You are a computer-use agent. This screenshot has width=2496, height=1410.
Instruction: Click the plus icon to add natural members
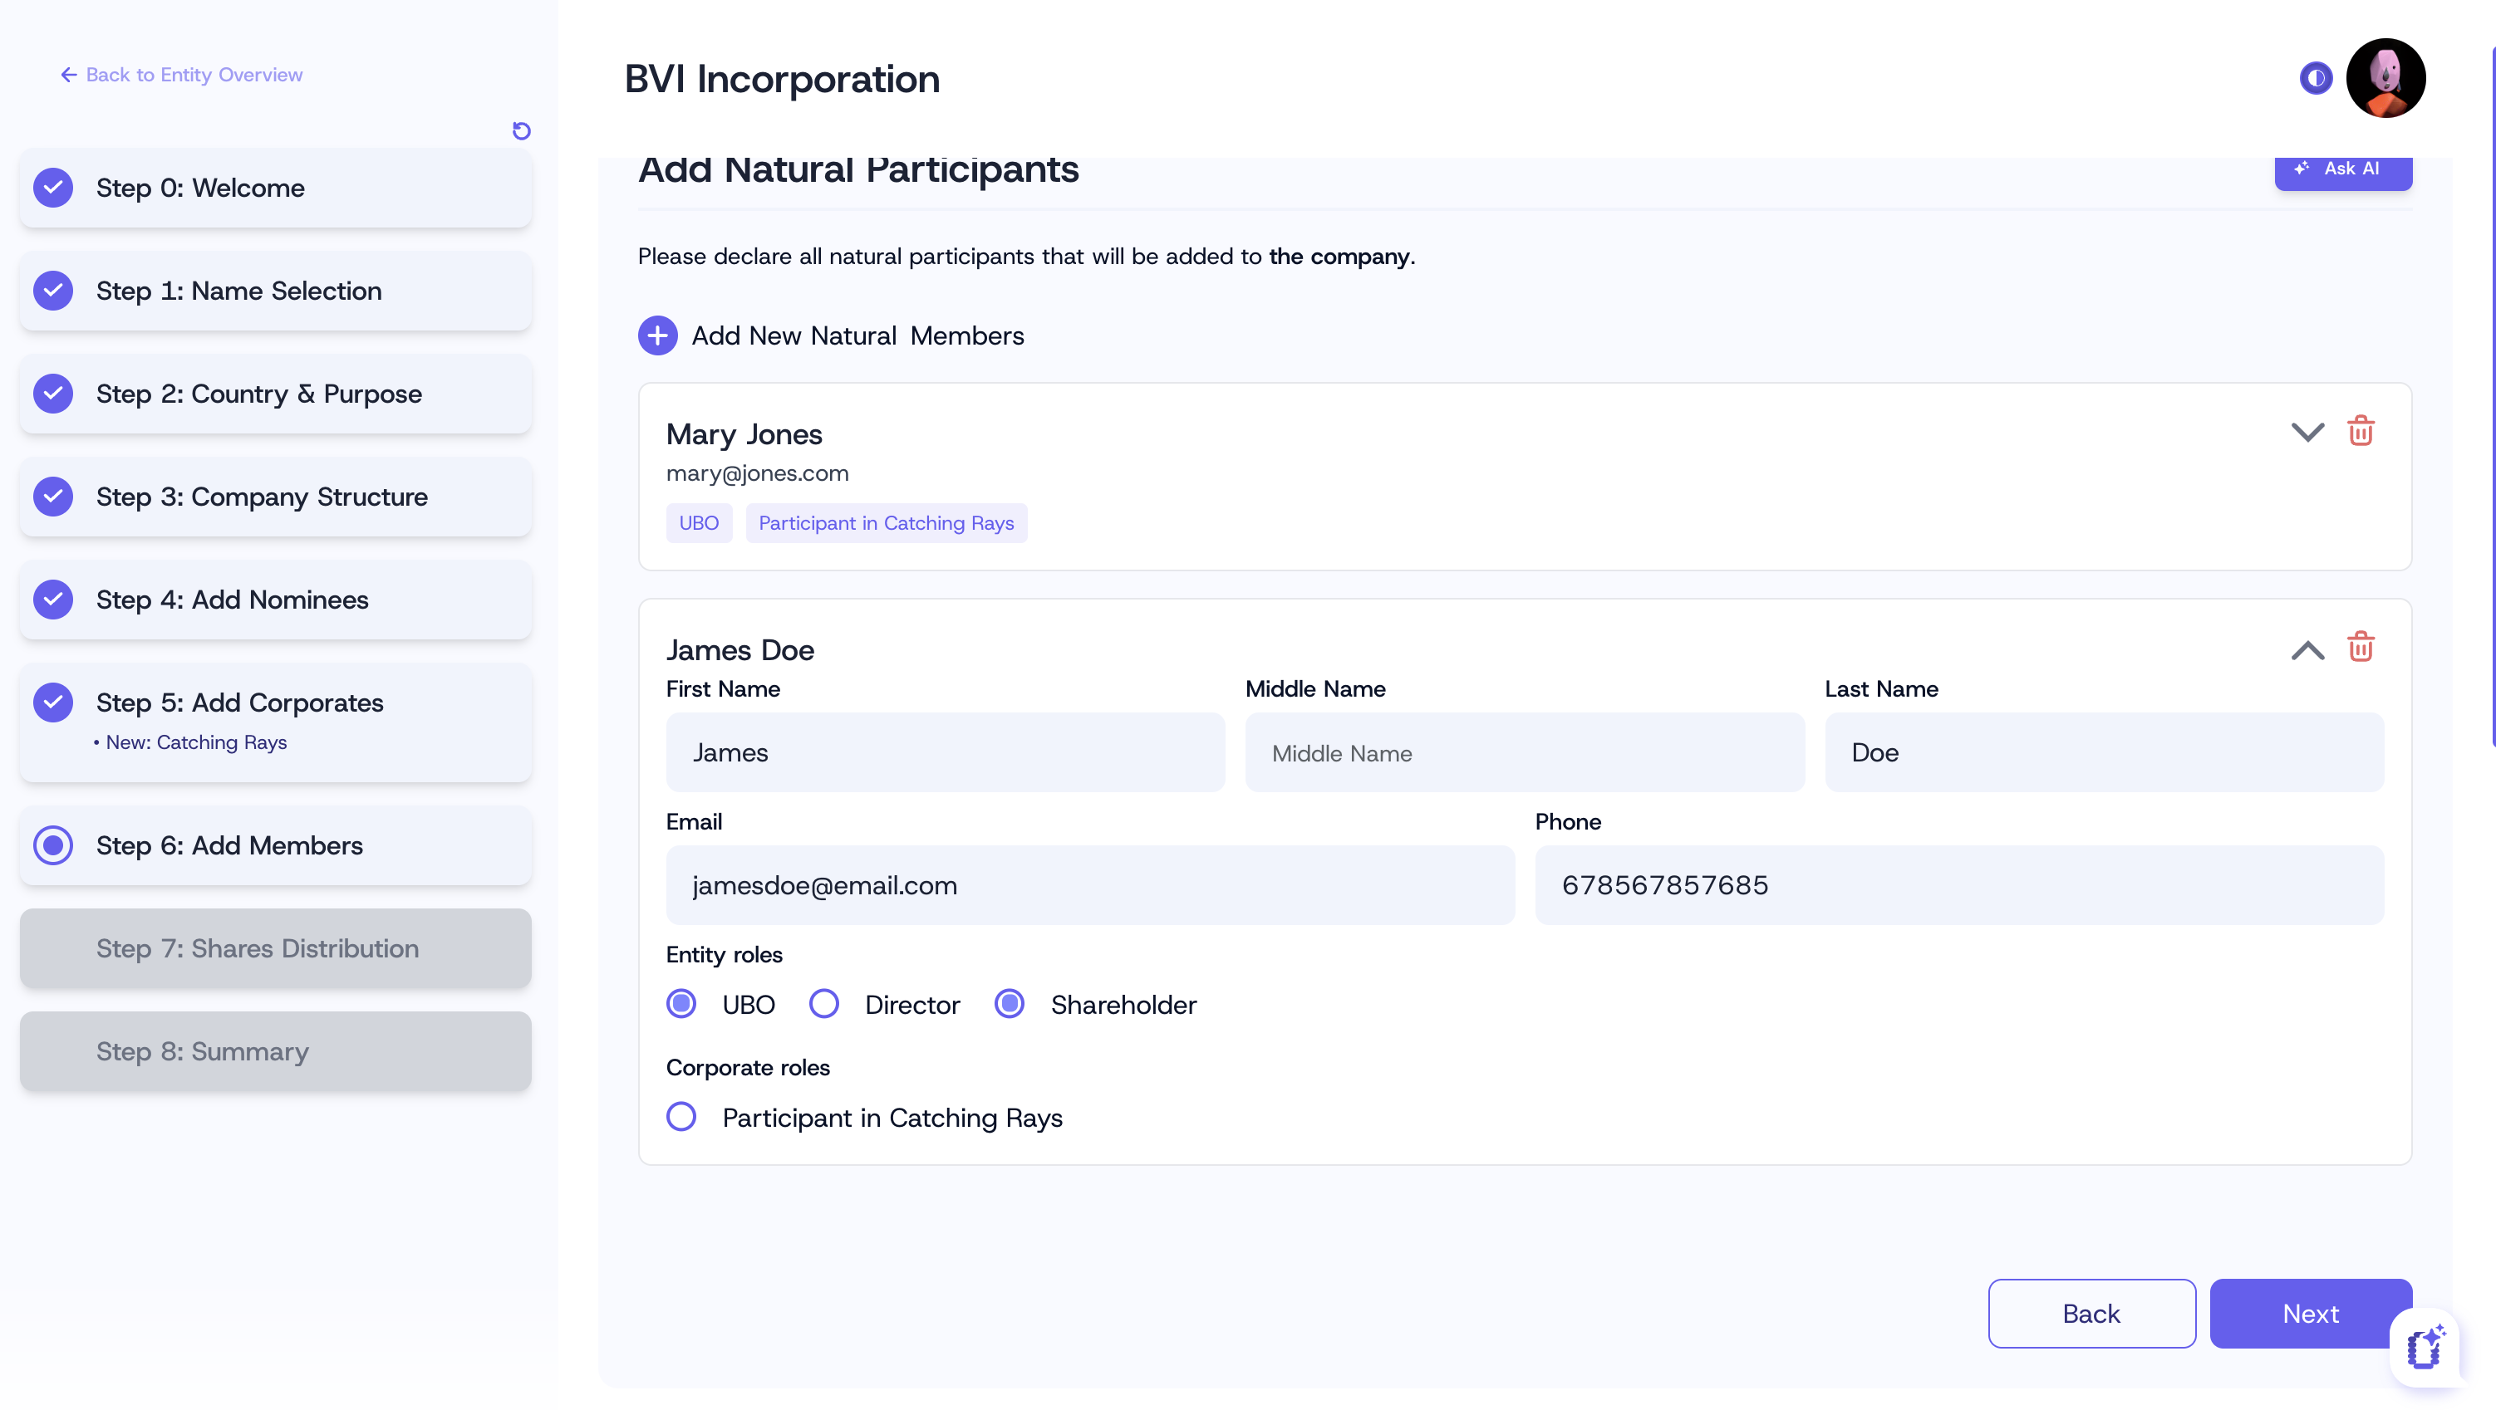(657, 336)
